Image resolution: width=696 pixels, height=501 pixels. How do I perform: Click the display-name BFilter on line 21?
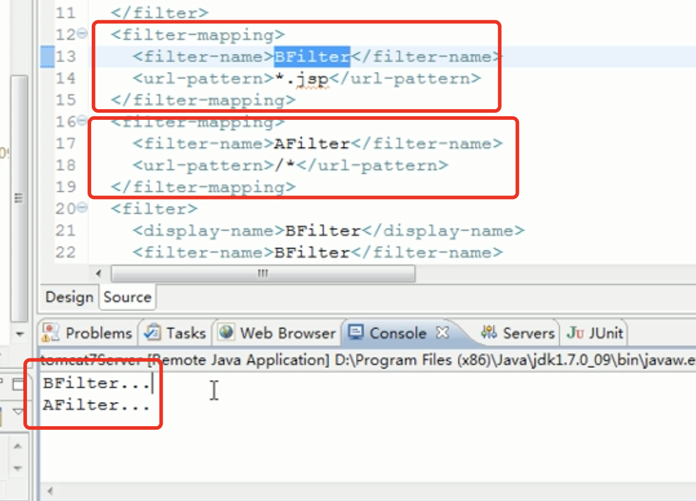click(323, 231)
